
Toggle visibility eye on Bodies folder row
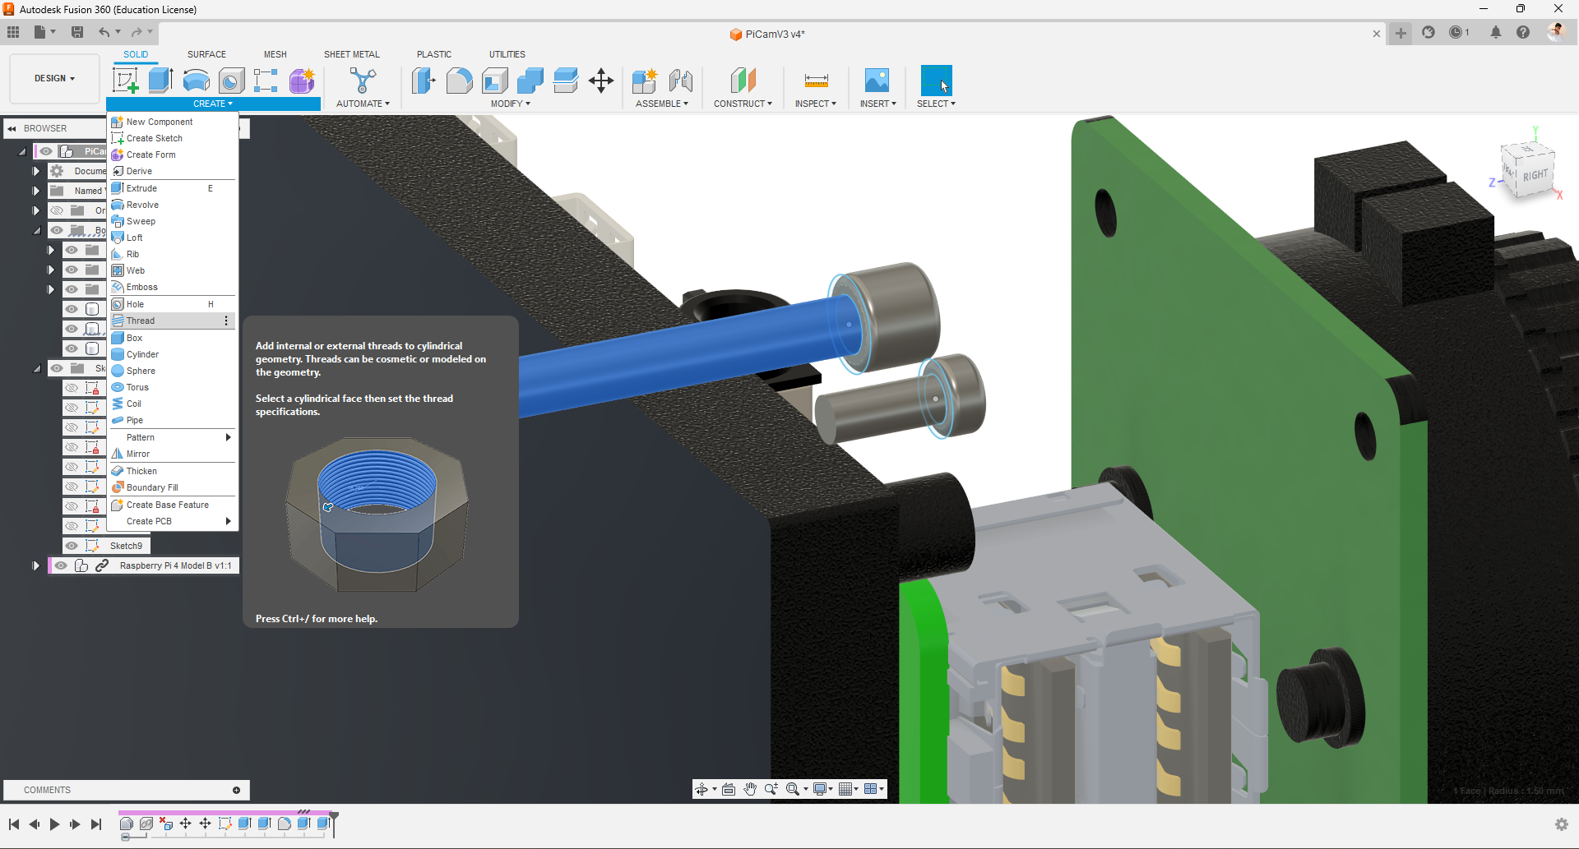[x=57, y=230]
